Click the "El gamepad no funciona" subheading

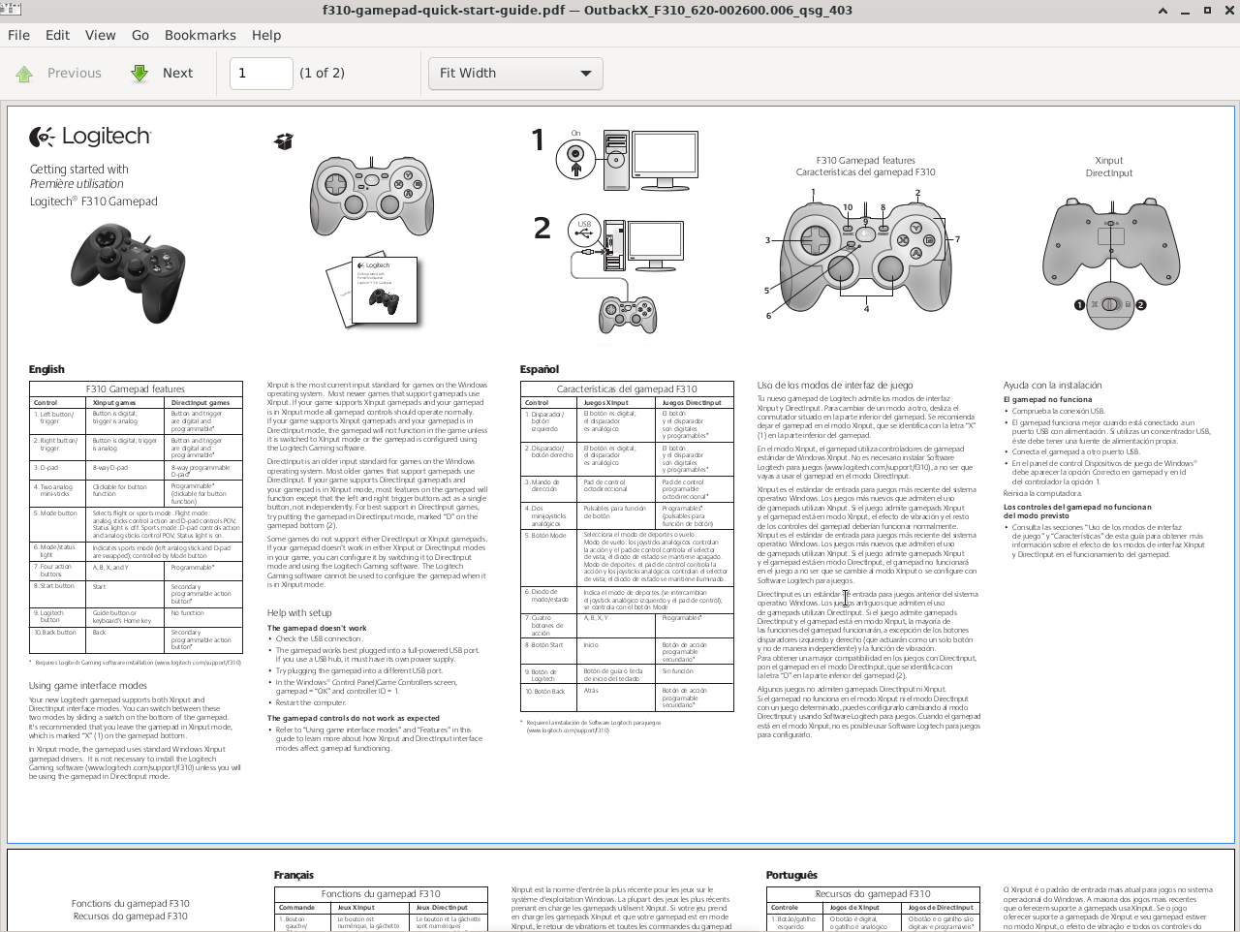click(1047, 399)
